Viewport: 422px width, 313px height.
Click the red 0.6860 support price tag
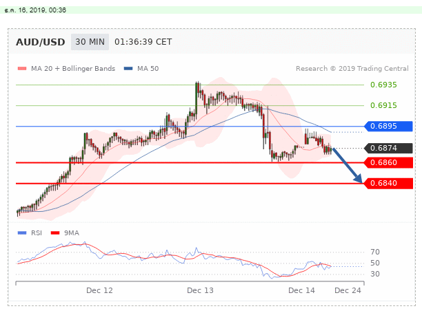pos(388,162)
